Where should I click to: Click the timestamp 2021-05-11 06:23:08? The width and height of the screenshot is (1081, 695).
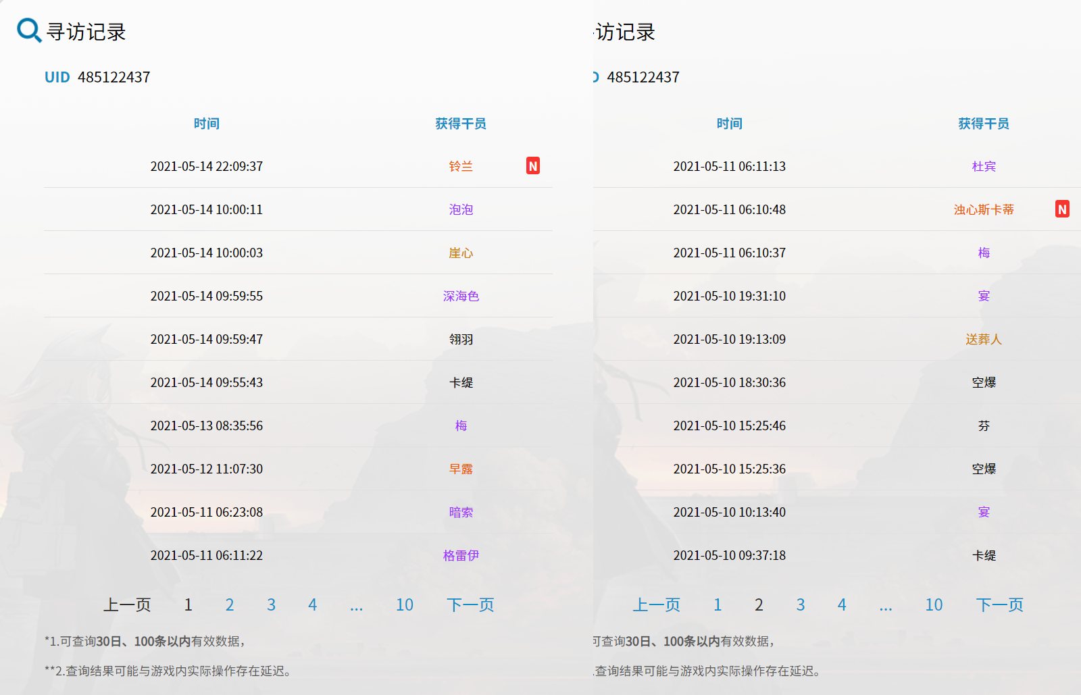pos(207,512)
